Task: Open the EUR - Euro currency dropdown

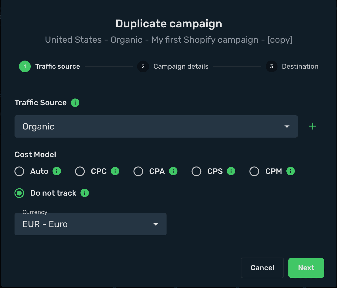Action: coord(91,224)
